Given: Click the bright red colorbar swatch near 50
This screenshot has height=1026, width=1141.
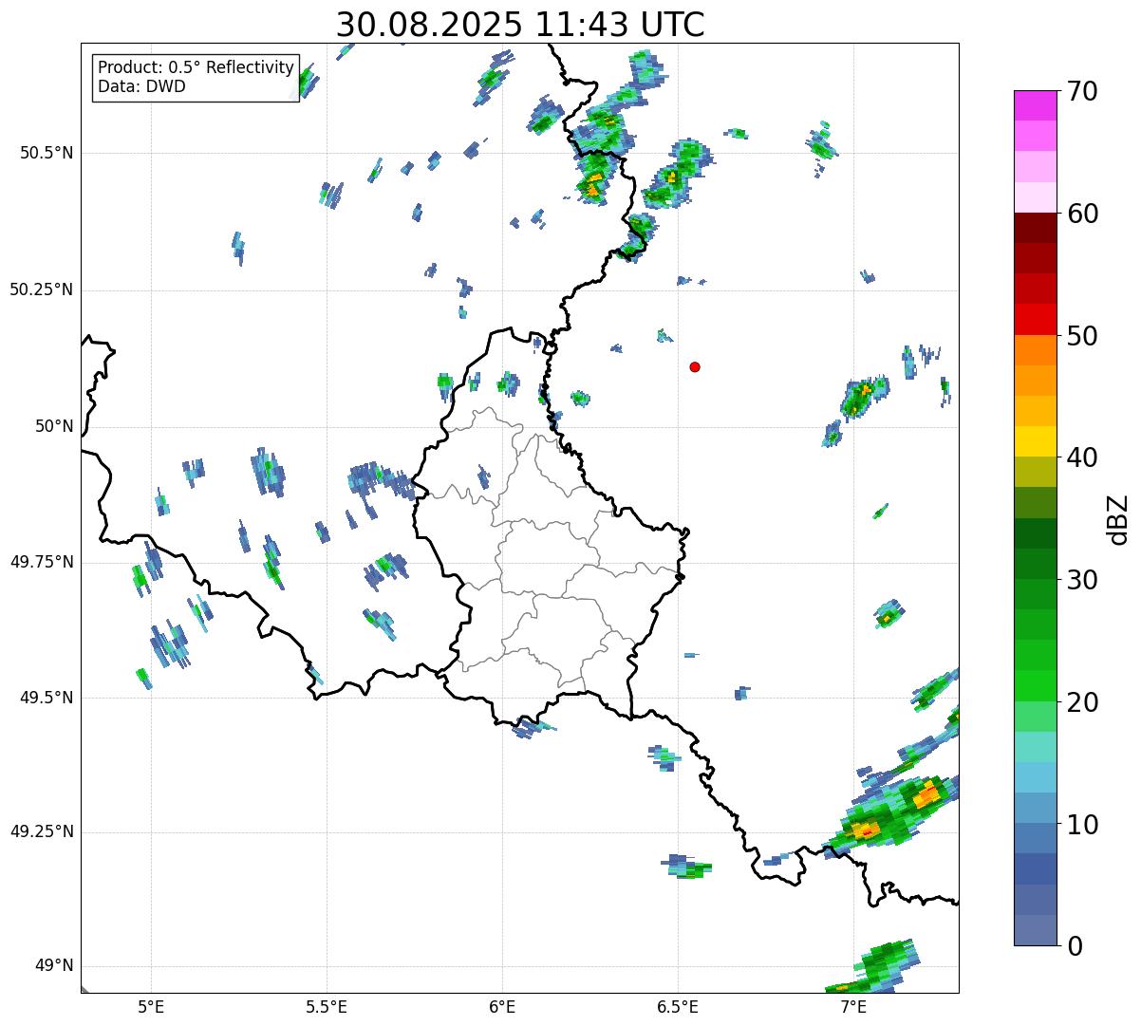Looking at the screenshot, I should 1035,319.
